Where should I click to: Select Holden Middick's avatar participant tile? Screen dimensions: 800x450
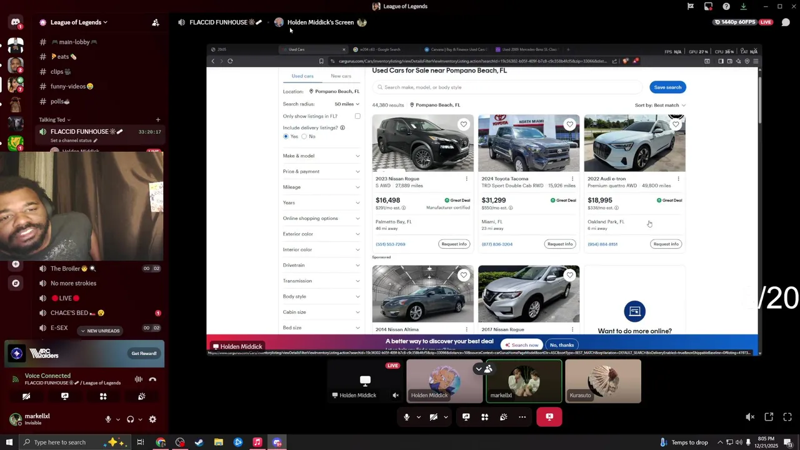pyautogui.click(x=444, y=381)
